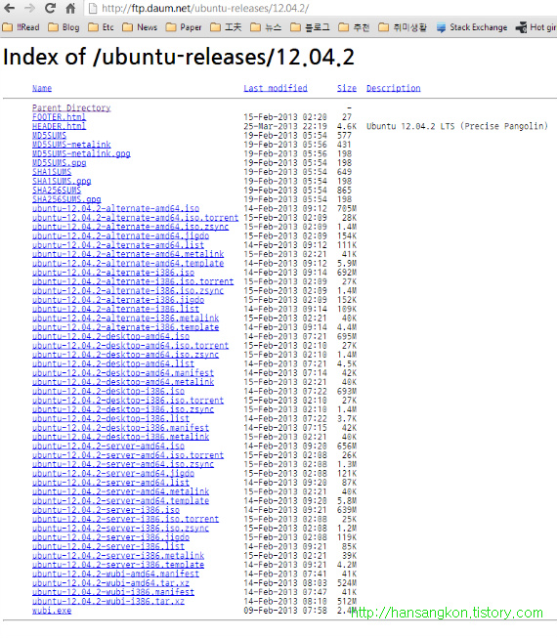This screenshot has width=557, height=638.
Task: Download ubuntu-12.04.2-server-i386.iso
Action: pos(106,510)
